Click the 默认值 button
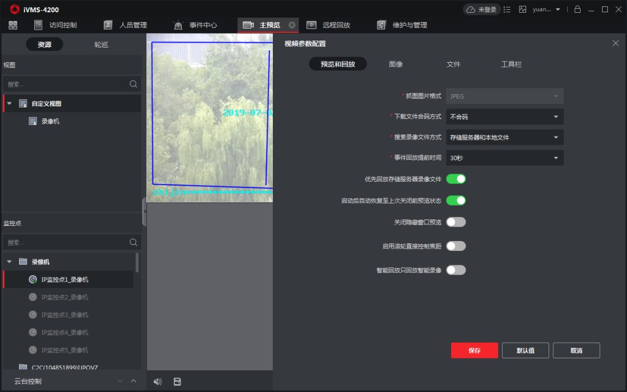Screen dimensions: 627x392 pos(525,350)
